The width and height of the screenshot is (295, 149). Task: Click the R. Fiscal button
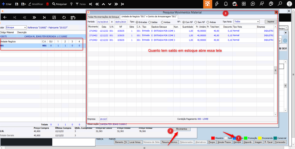[268, 142]
